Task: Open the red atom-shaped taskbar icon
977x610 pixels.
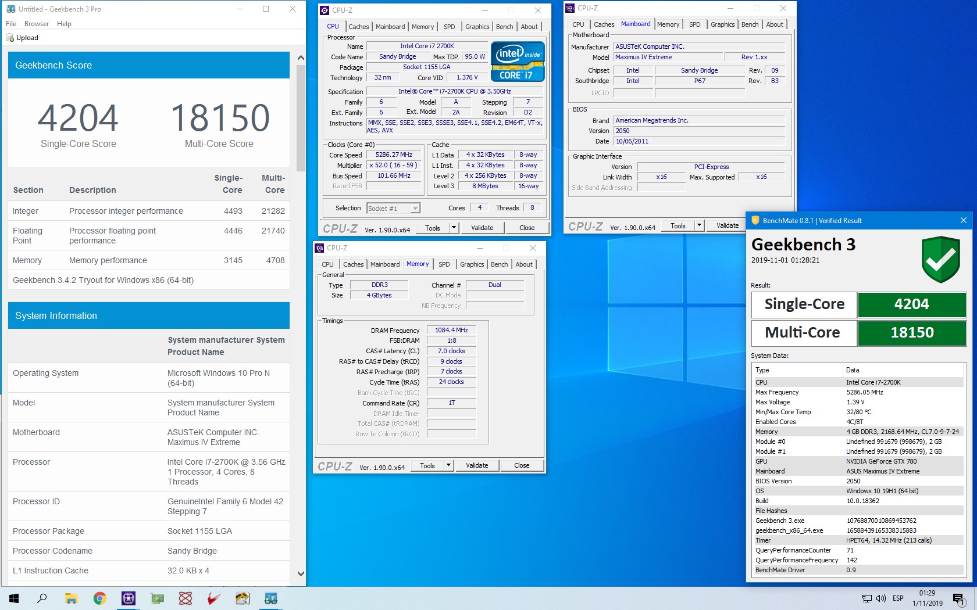Action: (x=186, y=598)
